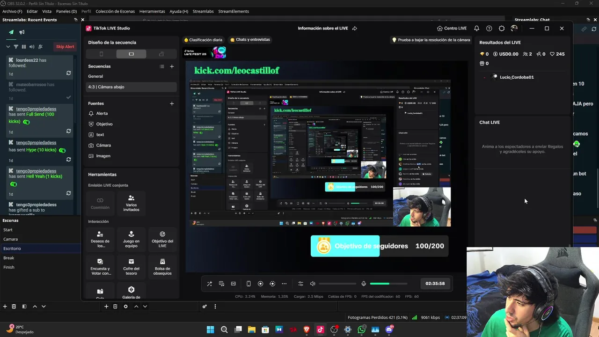Adjust the speaker volume slider

point(337,284)
